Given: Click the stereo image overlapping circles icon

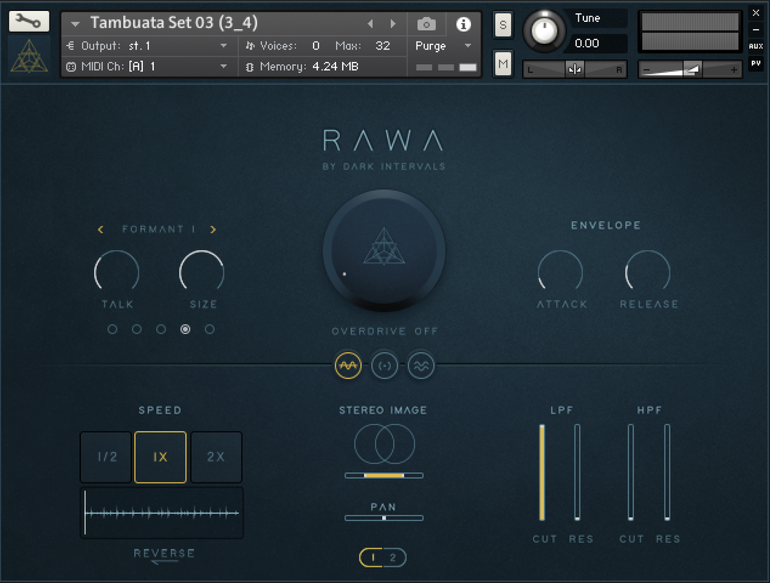Looking at the screenshot, I should (x=384, y=444).
